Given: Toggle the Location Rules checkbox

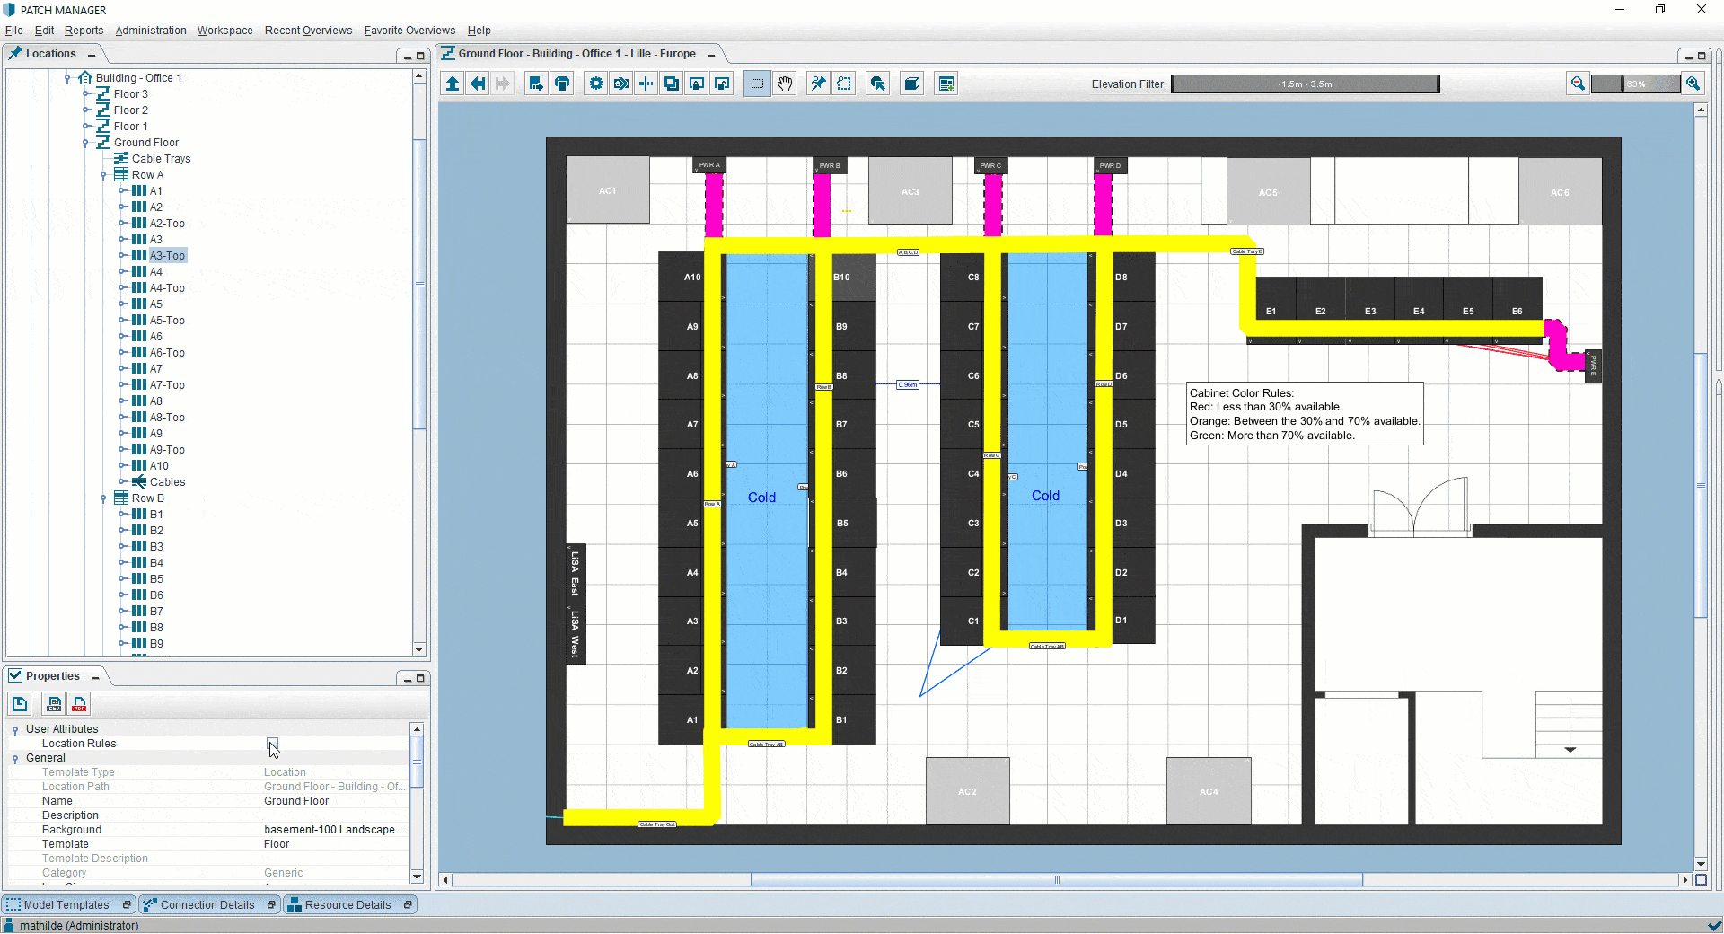Looking at the screenshot, I should point(272,744).
